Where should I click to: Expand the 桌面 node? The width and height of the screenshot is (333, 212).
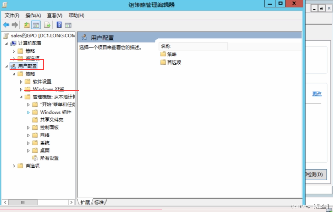tap(28, 151)
